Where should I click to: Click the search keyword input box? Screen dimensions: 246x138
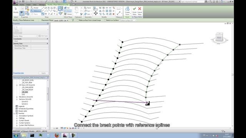click(x=192, y=2)
